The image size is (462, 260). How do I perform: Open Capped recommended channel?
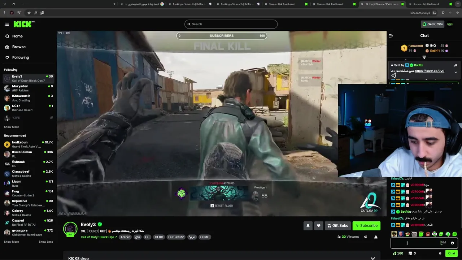coord(28,222)
